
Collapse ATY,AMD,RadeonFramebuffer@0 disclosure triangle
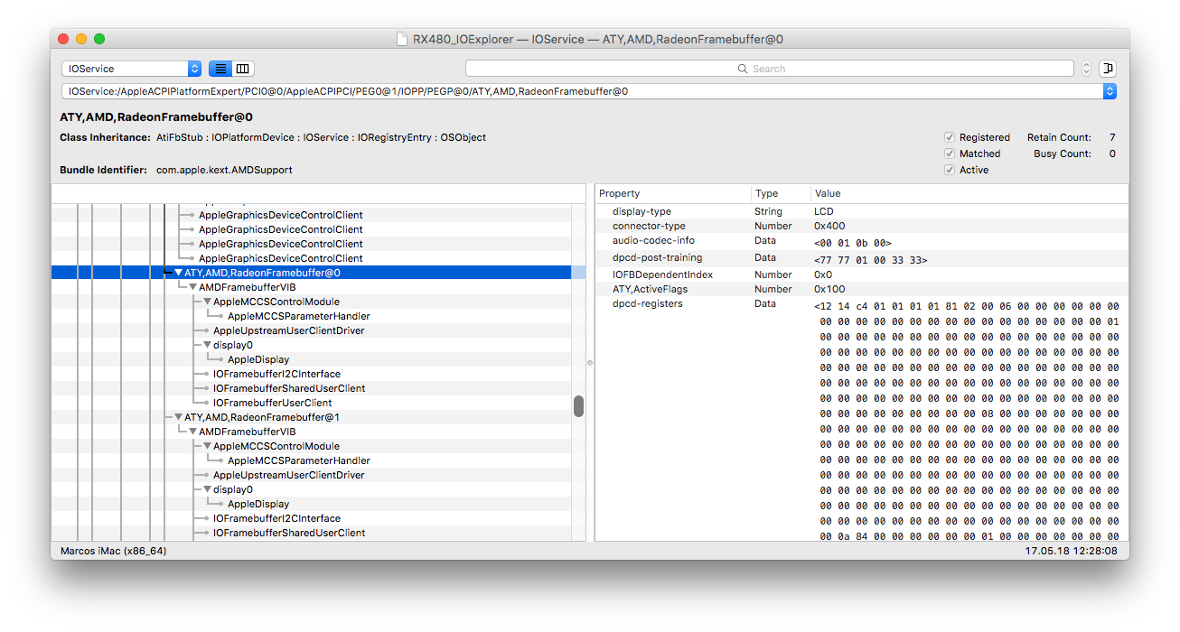179,273
